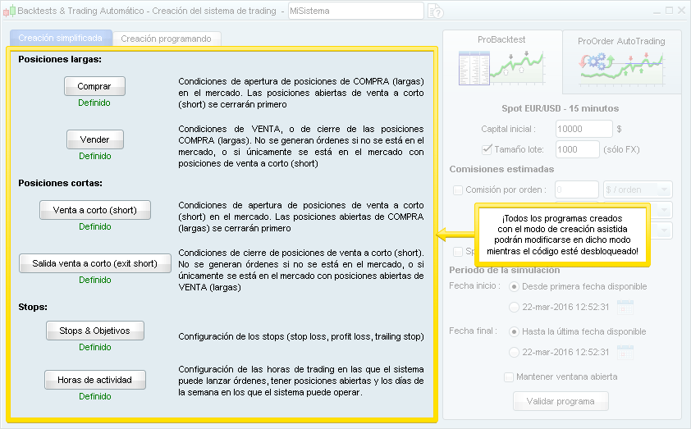Click the Comisiones estimadas heading
691x429 pixels.
point(501,169)
